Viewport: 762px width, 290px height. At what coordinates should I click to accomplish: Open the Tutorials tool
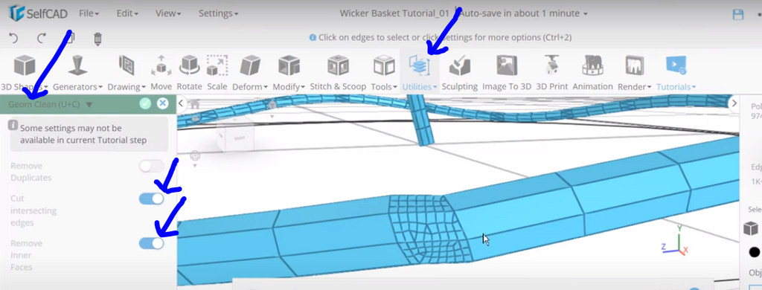click(x=676, y=73)
